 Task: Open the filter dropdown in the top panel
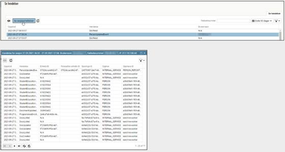click(x=277, y=21)
